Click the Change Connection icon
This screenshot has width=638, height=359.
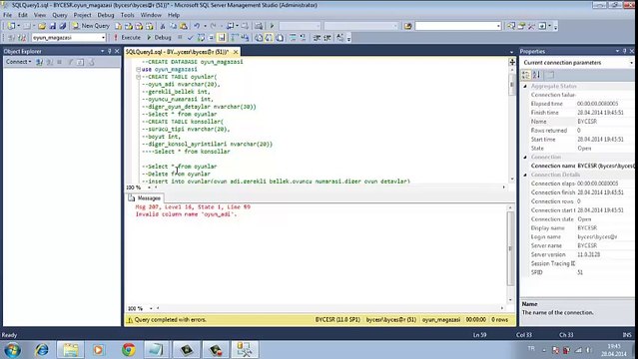[x=22, y=38]
